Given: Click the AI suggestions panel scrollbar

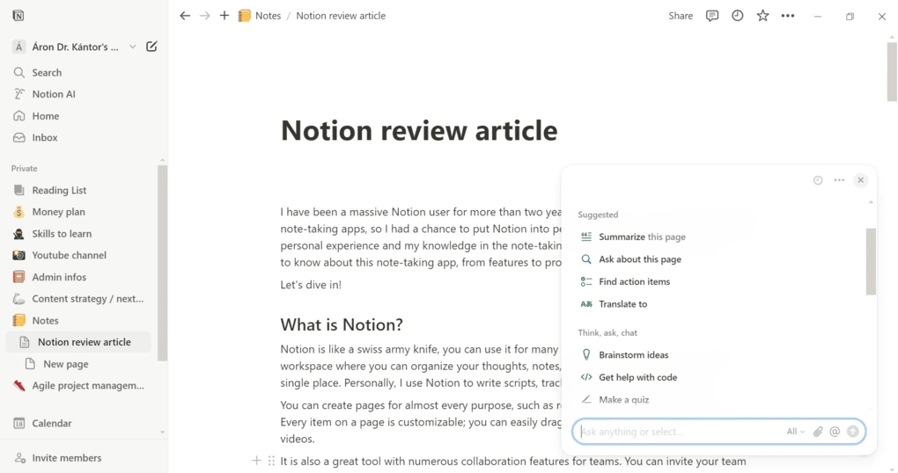Looking at the screenshot, I should click(x=871, y=262).
